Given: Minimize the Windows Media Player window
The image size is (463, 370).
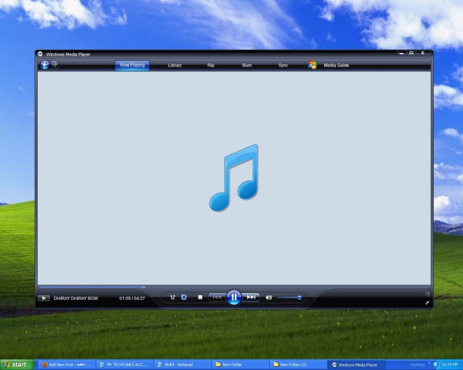Looking at the screenshot, I should [x=401, y=53].
